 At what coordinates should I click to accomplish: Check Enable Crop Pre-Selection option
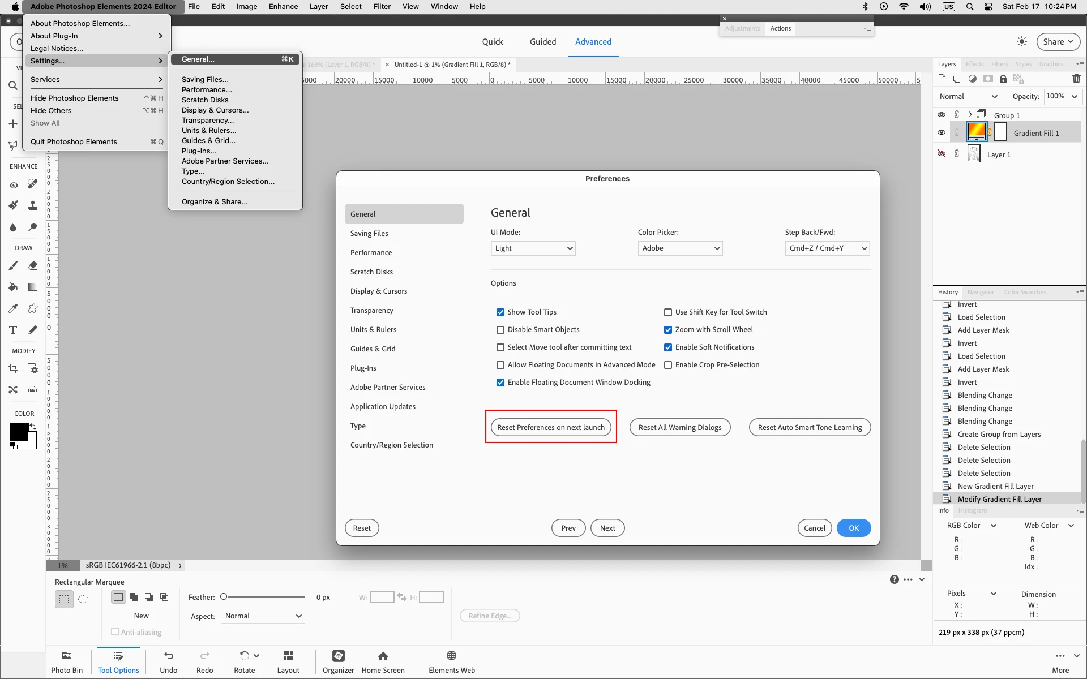668,365
